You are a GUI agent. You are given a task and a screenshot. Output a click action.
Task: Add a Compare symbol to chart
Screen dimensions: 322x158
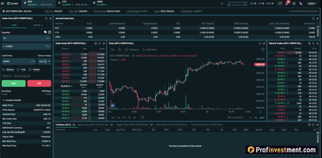pos(131,50)
